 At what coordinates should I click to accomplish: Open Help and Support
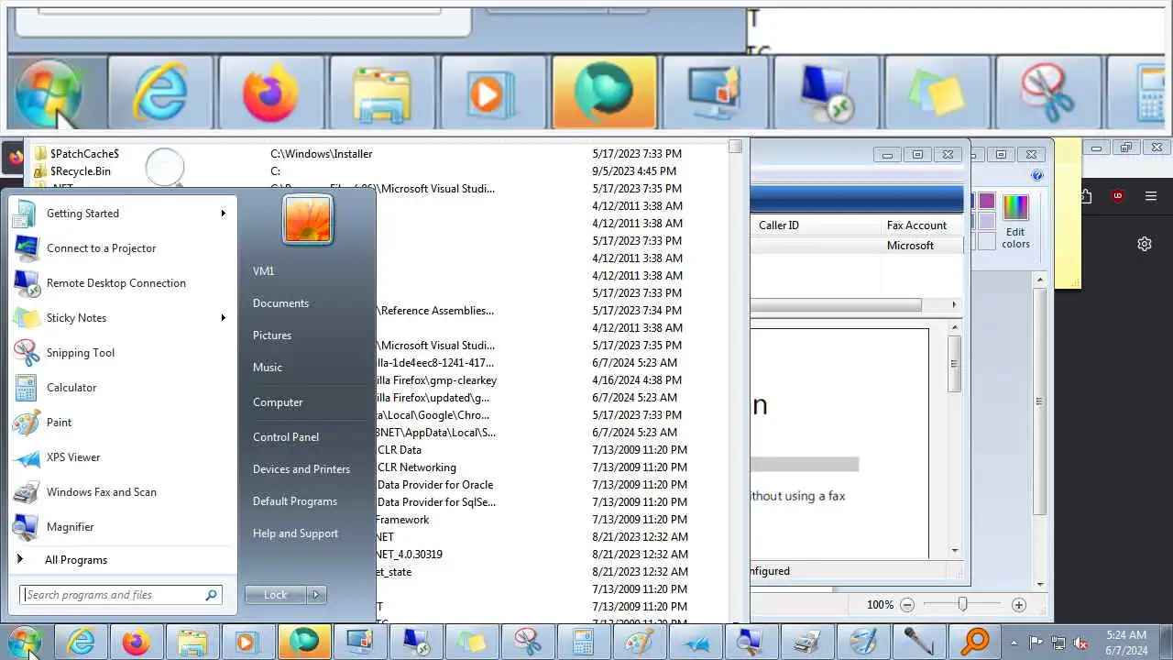click(x=295, y=533)
